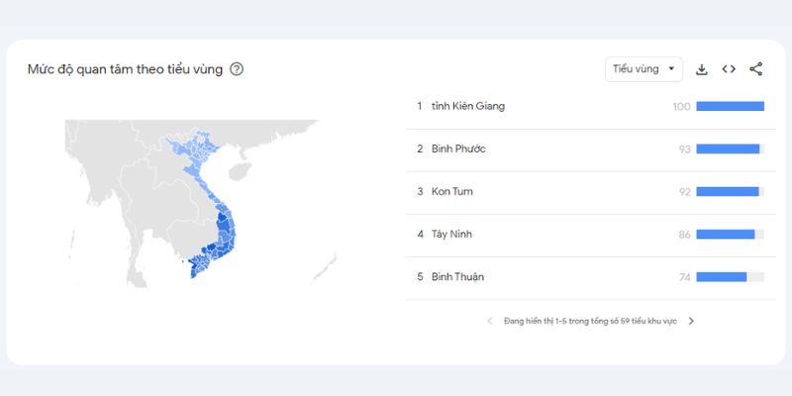Viewport: 792px width, 396px height.
Task: Open the Tiểu vùng dropdown
Action: [643, 69]
